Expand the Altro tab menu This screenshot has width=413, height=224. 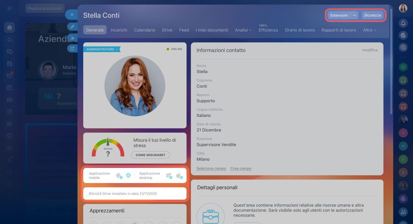[x=369, y=30]
